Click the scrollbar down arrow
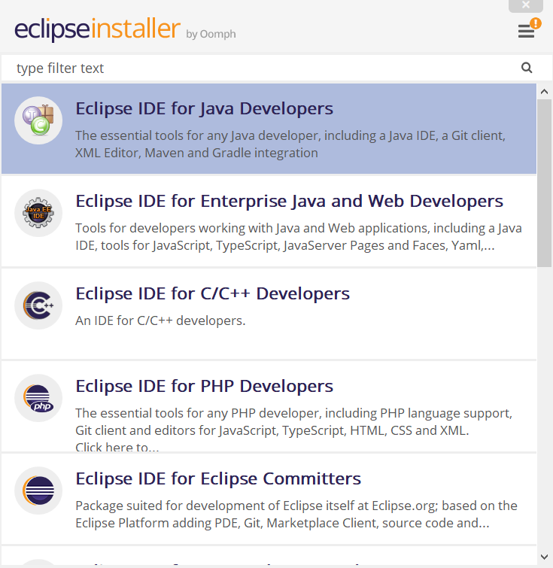 [x=544, y=557]
